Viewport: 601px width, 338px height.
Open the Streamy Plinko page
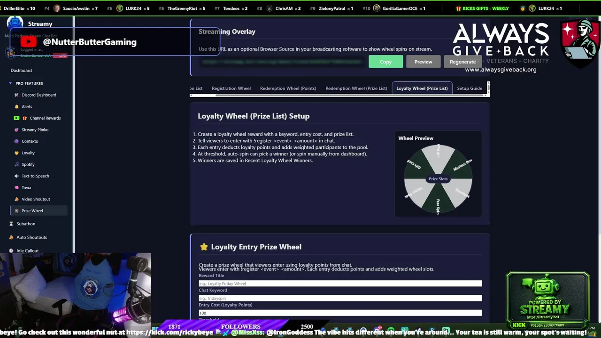click(x=35, y=130)
